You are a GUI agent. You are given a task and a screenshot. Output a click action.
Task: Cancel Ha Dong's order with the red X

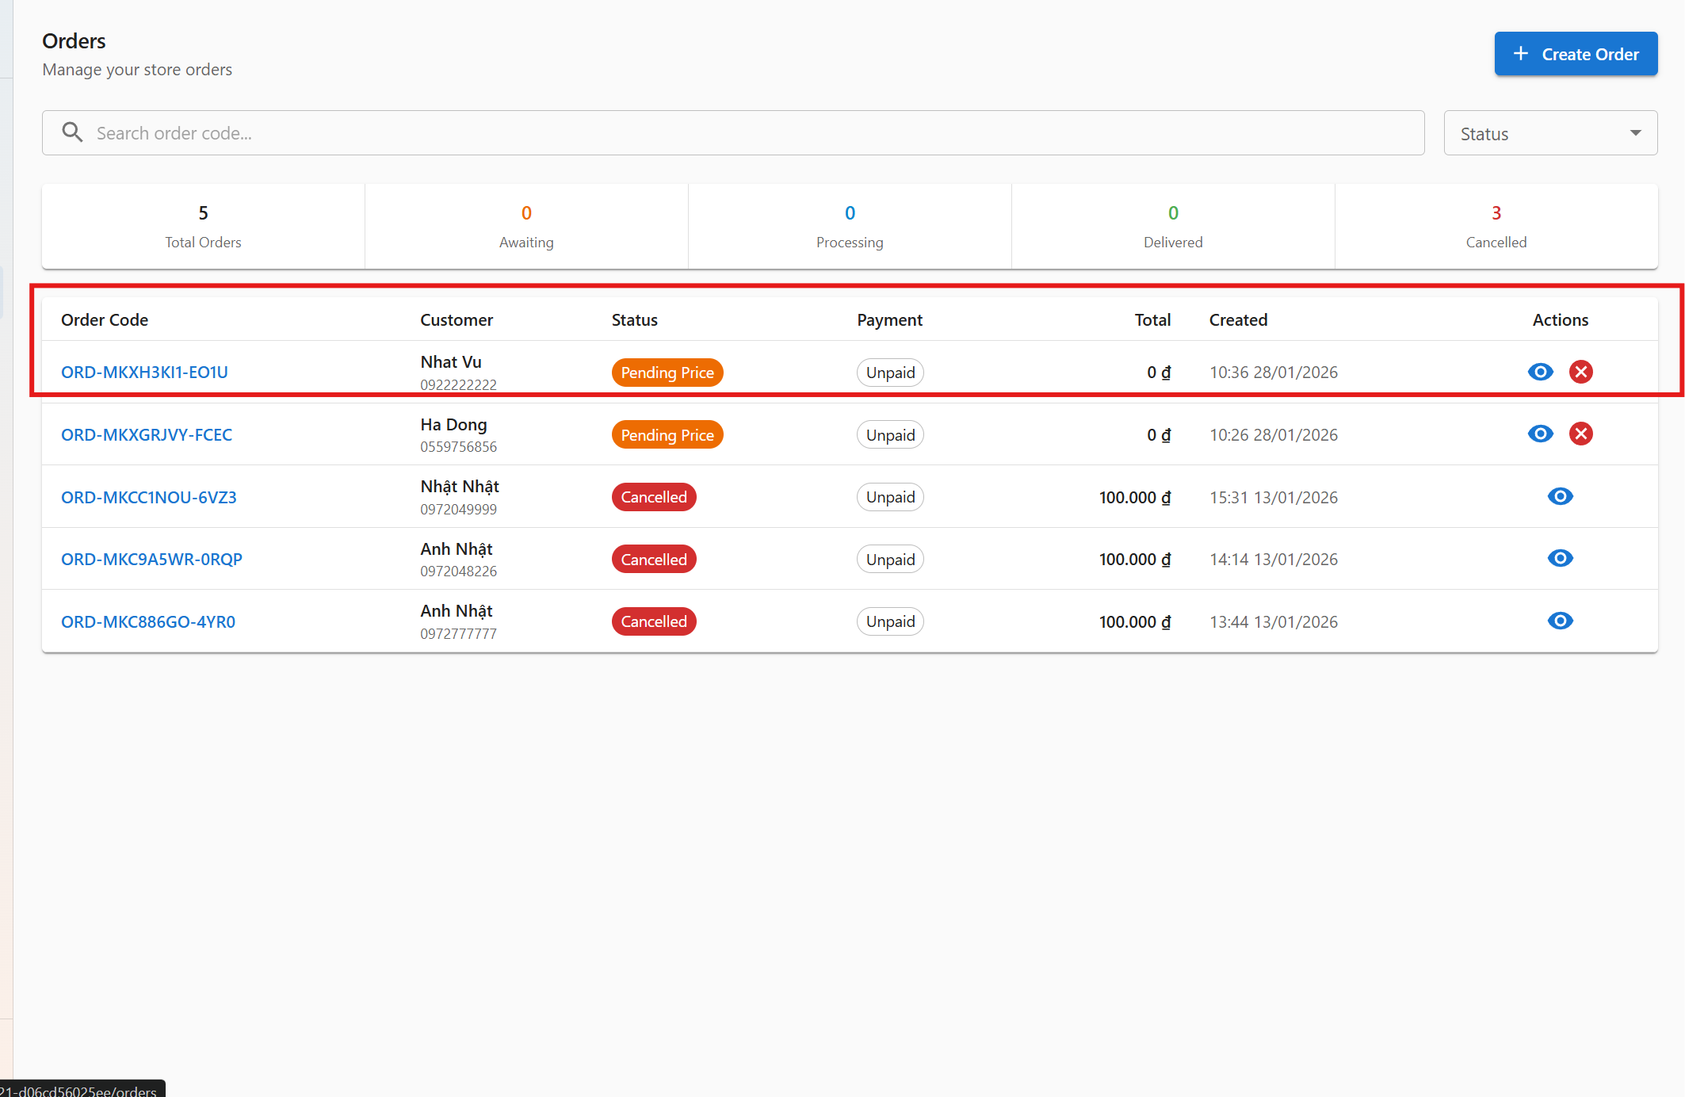1580,434
